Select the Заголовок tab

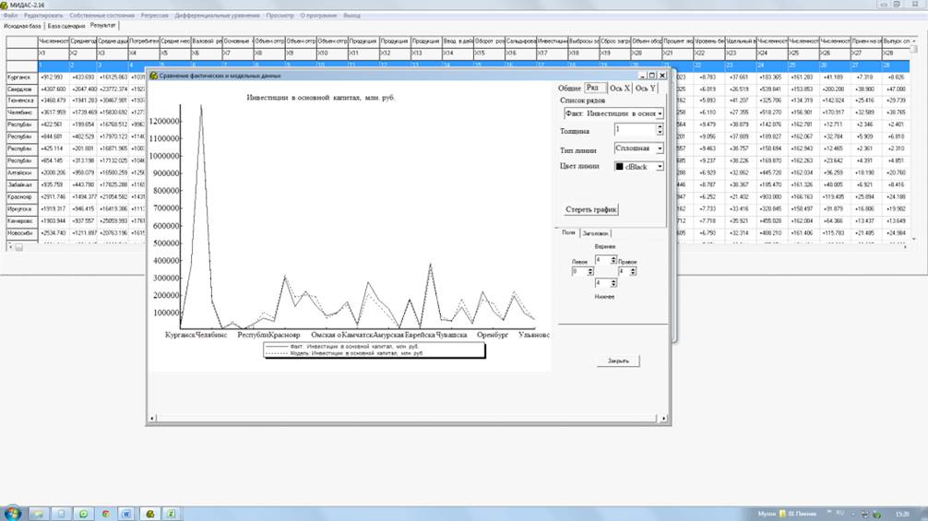pos(595,233)
